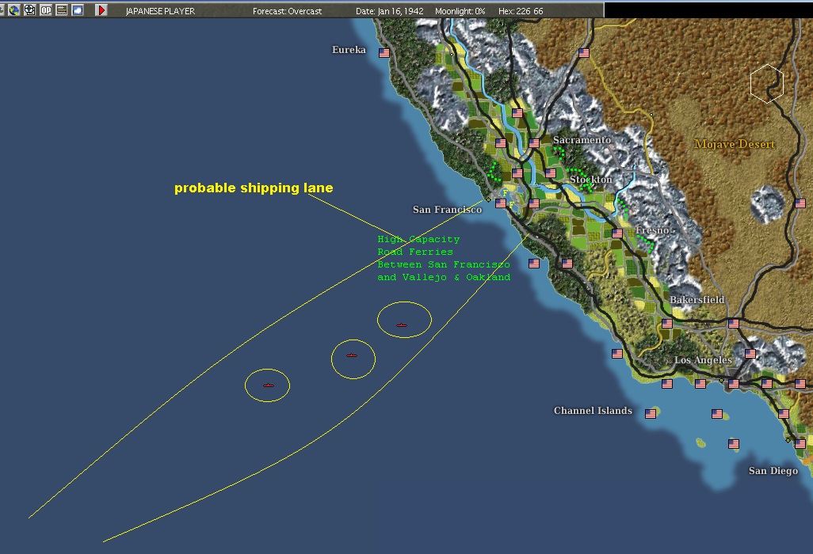Select the submarine nearest San Francisco
This screenshot has height=554, width=813.
click(x=402, y=325)
